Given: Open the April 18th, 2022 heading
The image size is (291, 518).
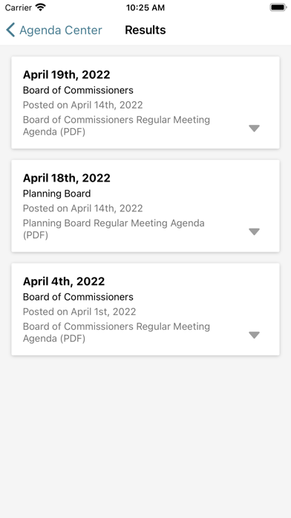Looking at the screenshot, I should (67, 178).
